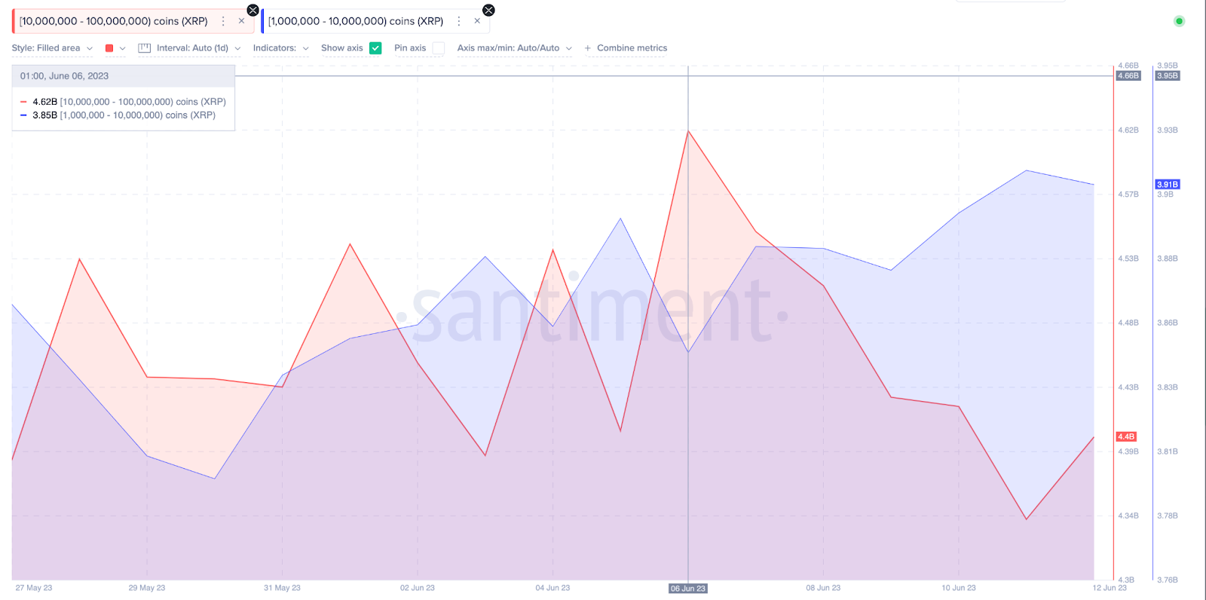The width and height of the screenshot is (1206, 600).
Task: Select the 10,000,000 - 100,000,000 coins (XRP) metric tab
Action: pos(114,21)
